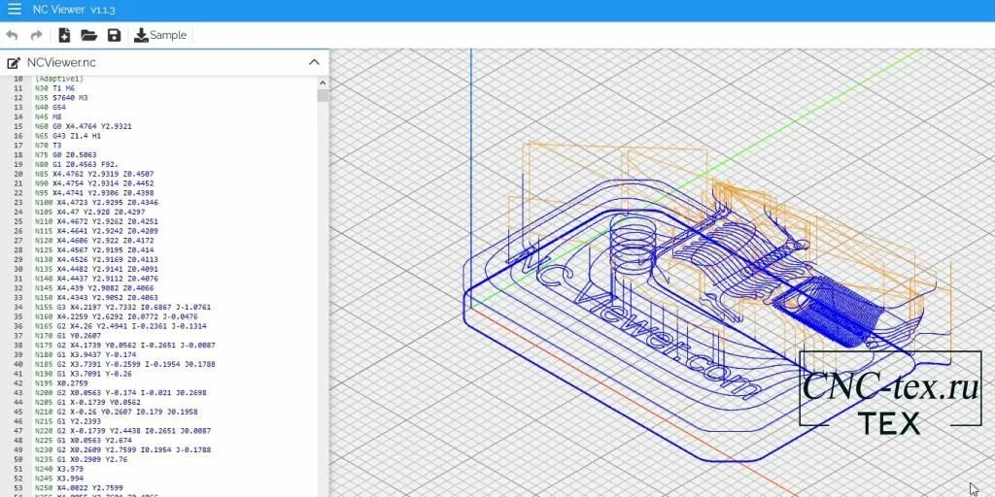Image resolution: width=995 pixels, height=497 pixels.
Task: Open the hamburger menu
Action: click(14, 10)
